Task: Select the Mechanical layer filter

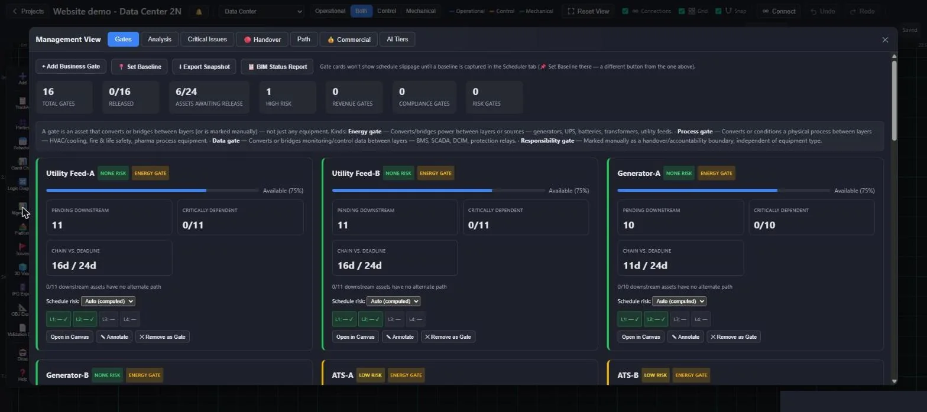Action: coord(421,11)
